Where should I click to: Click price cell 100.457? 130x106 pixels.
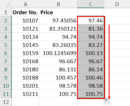[58, 77]
